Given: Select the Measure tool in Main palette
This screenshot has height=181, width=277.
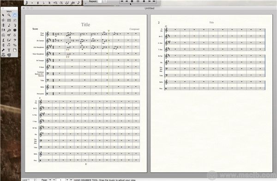Looking at the screenshot, I should (x=9, y=20).
